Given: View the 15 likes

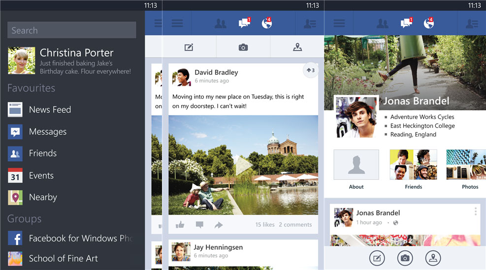Looking at the screenshot, I should point(265,225).
